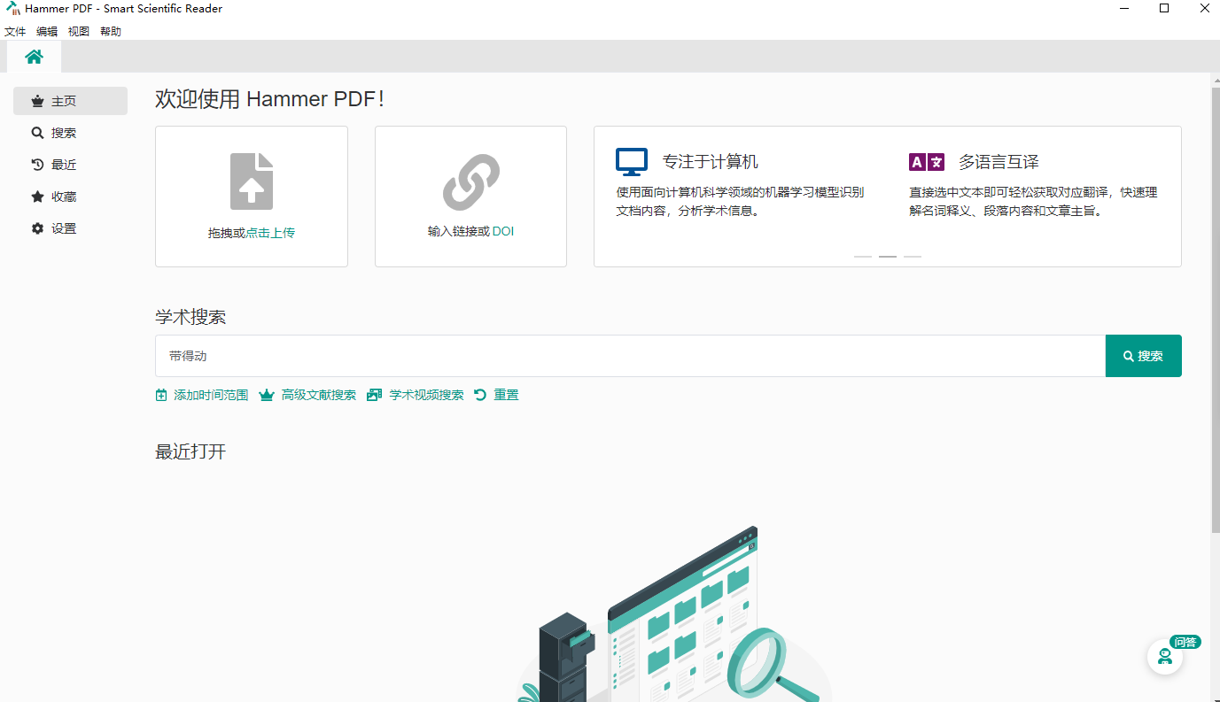Open the 问答 robot assistant button
This screenshot has width=1220, height=702.
click(1165, 657)
